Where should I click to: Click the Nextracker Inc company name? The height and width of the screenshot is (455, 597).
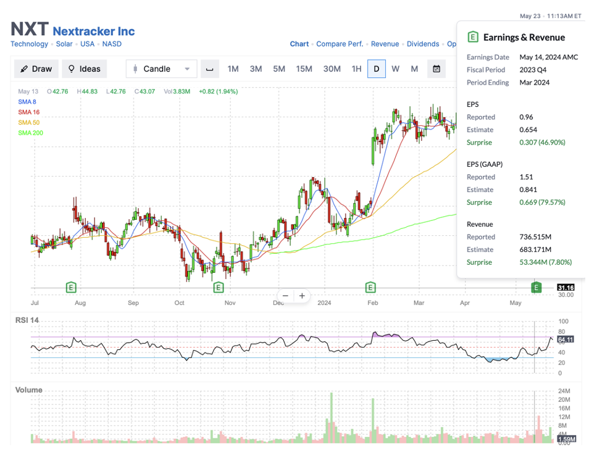[x=94, y=31]
